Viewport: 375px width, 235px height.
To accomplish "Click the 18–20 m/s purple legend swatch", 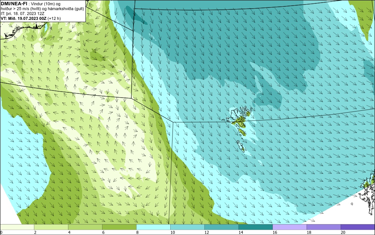I will coord(324,227).
